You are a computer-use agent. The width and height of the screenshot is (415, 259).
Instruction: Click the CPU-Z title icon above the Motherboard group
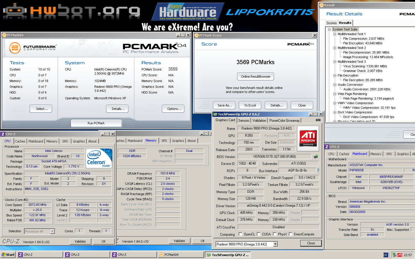pyautogui.click(x=327, y=147)
